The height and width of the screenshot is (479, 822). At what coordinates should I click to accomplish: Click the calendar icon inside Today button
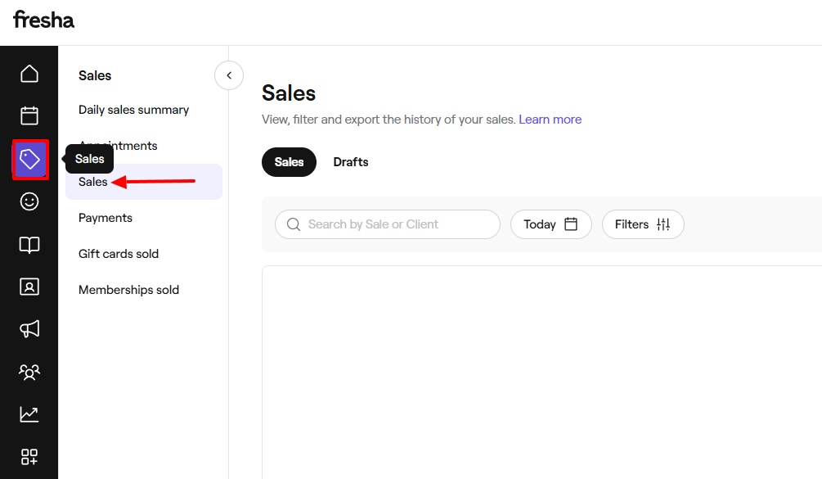[573, 224]
